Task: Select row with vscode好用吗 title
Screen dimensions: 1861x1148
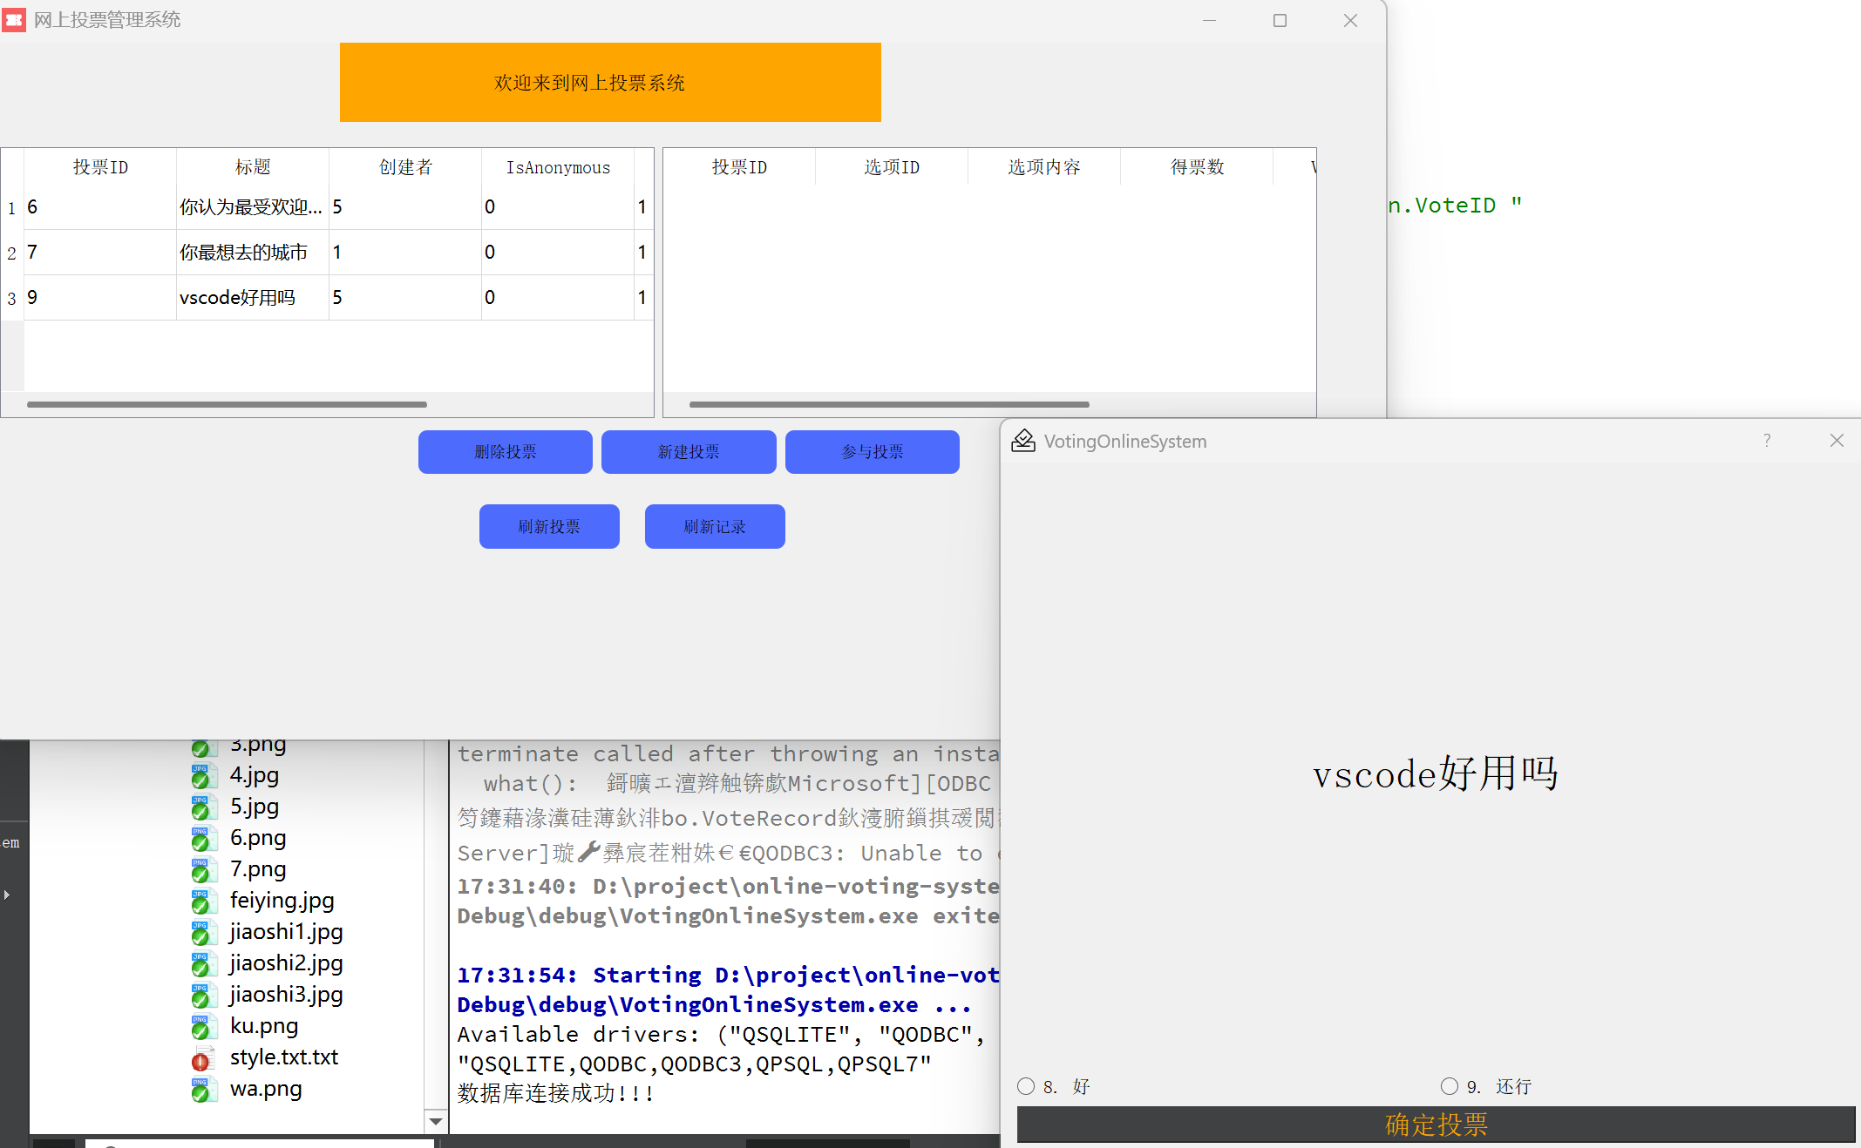Action: (237, 298)
